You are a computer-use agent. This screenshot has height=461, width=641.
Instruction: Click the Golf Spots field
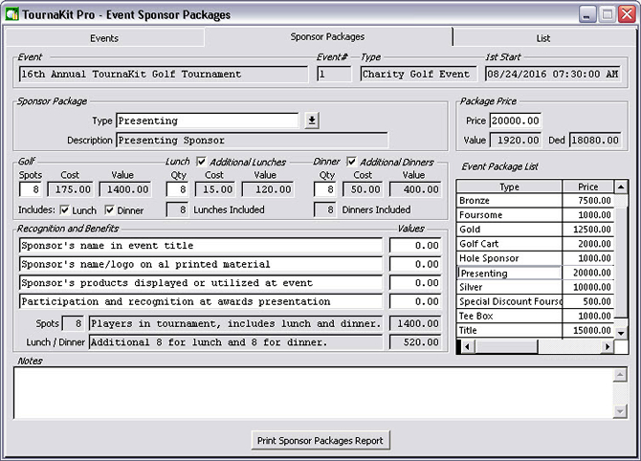tap(31, 189)
